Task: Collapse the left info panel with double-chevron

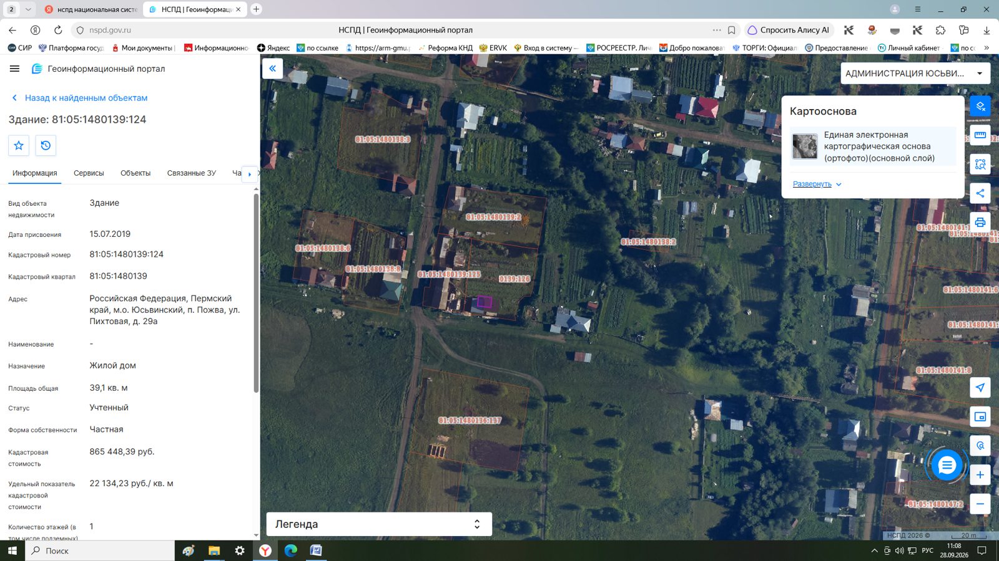Action: (273, 69)
